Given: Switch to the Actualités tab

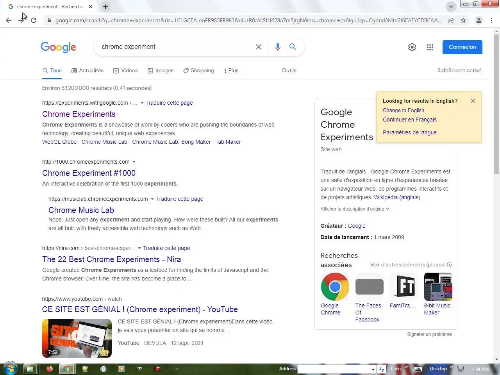Looking at the screenshot, I should pyautogui.click(x=87, y=71).
